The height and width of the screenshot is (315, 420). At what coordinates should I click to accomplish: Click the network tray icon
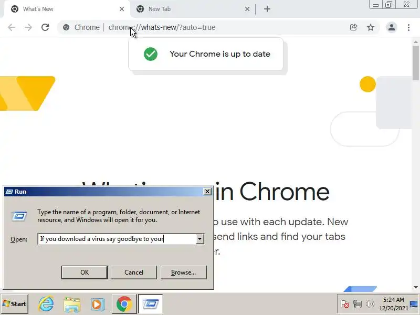pos(358,304)
